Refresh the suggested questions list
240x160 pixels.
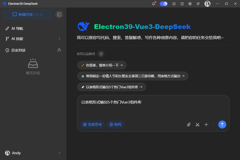click(101, 54)
